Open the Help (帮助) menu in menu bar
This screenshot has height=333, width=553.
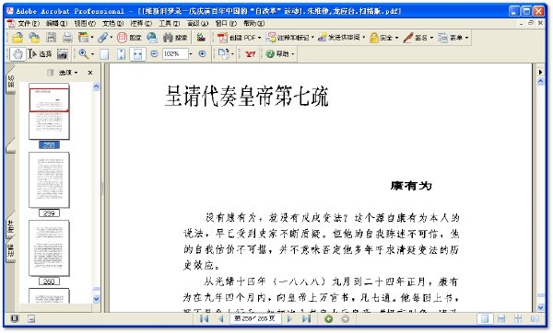(x=254, y=24)
